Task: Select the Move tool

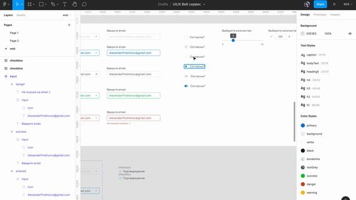Action: [18, 4]
